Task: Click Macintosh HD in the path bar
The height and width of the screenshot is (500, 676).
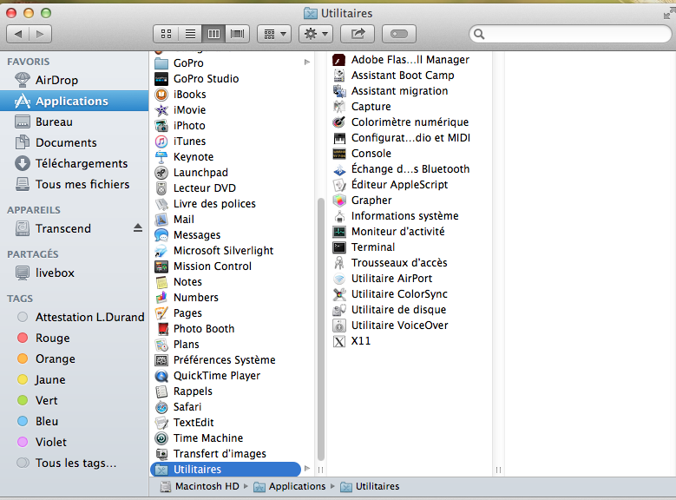Action: (206, 486)
